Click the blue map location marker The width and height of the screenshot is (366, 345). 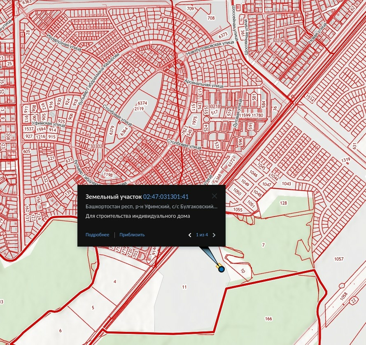221,269
